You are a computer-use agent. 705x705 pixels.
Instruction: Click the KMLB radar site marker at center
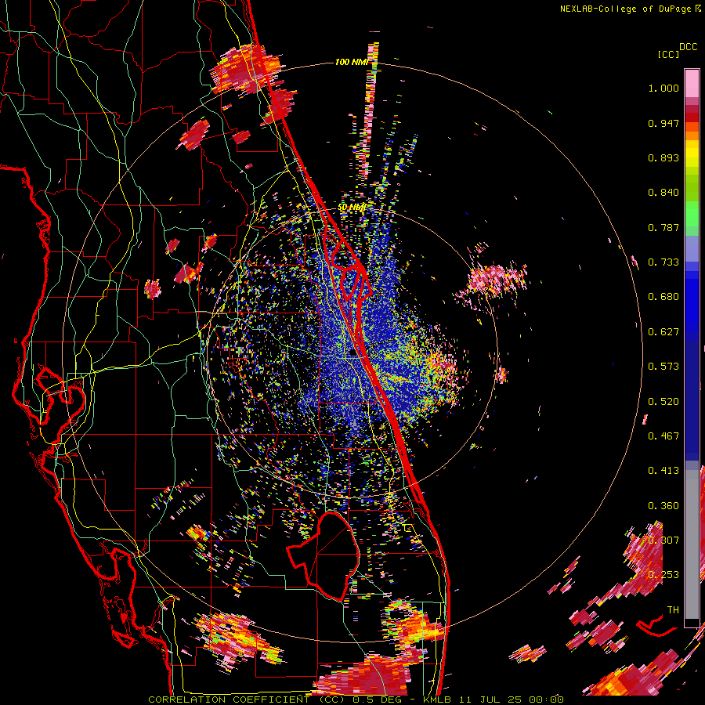click(x=353, y=353)
